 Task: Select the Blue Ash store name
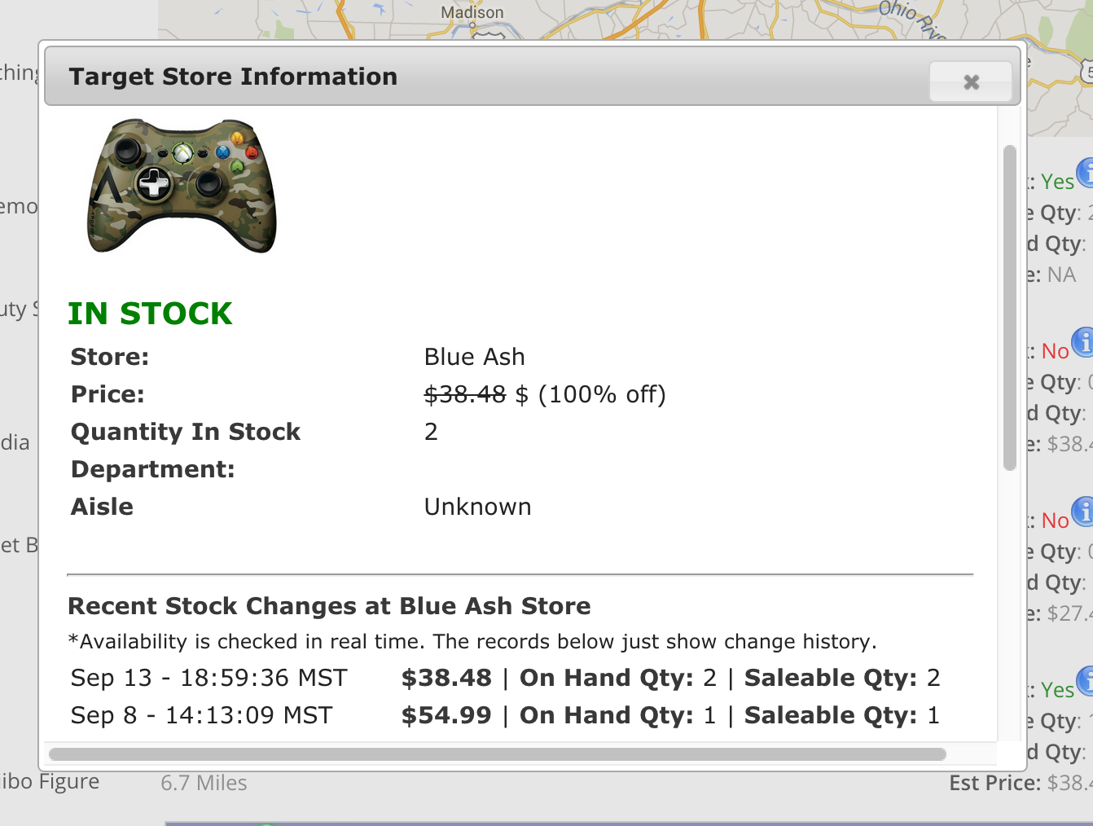click(x=475, y=357)
